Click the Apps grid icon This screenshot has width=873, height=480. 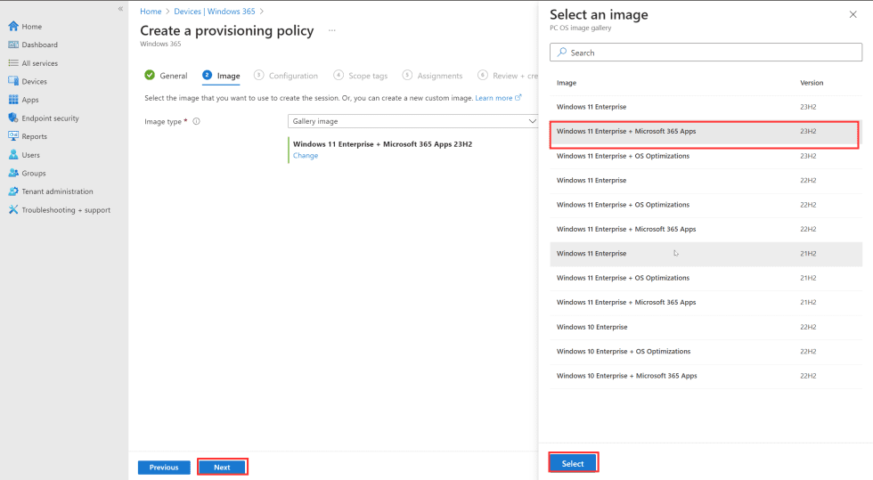(13, 100)
